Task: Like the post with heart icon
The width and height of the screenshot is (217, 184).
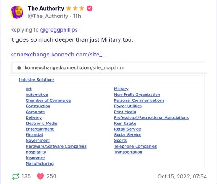Action: (40, 176)
